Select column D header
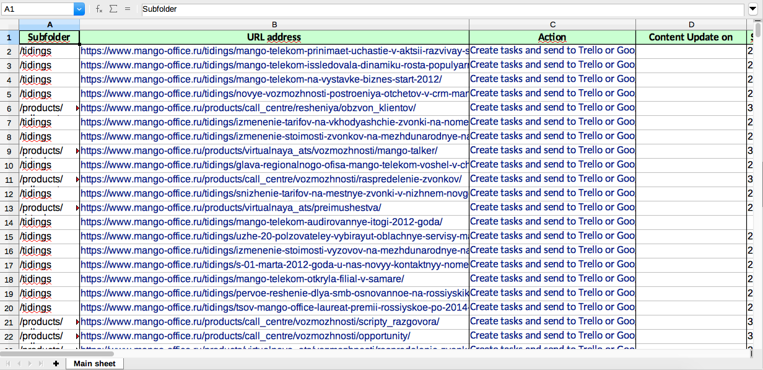Viewport: 763px width, 370px height. point(691,24)
